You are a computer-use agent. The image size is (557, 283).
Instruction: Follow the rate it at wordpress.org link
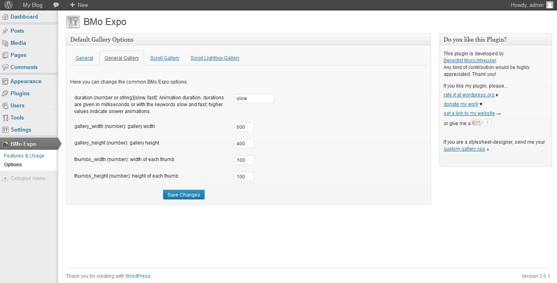tap(469, 95)
